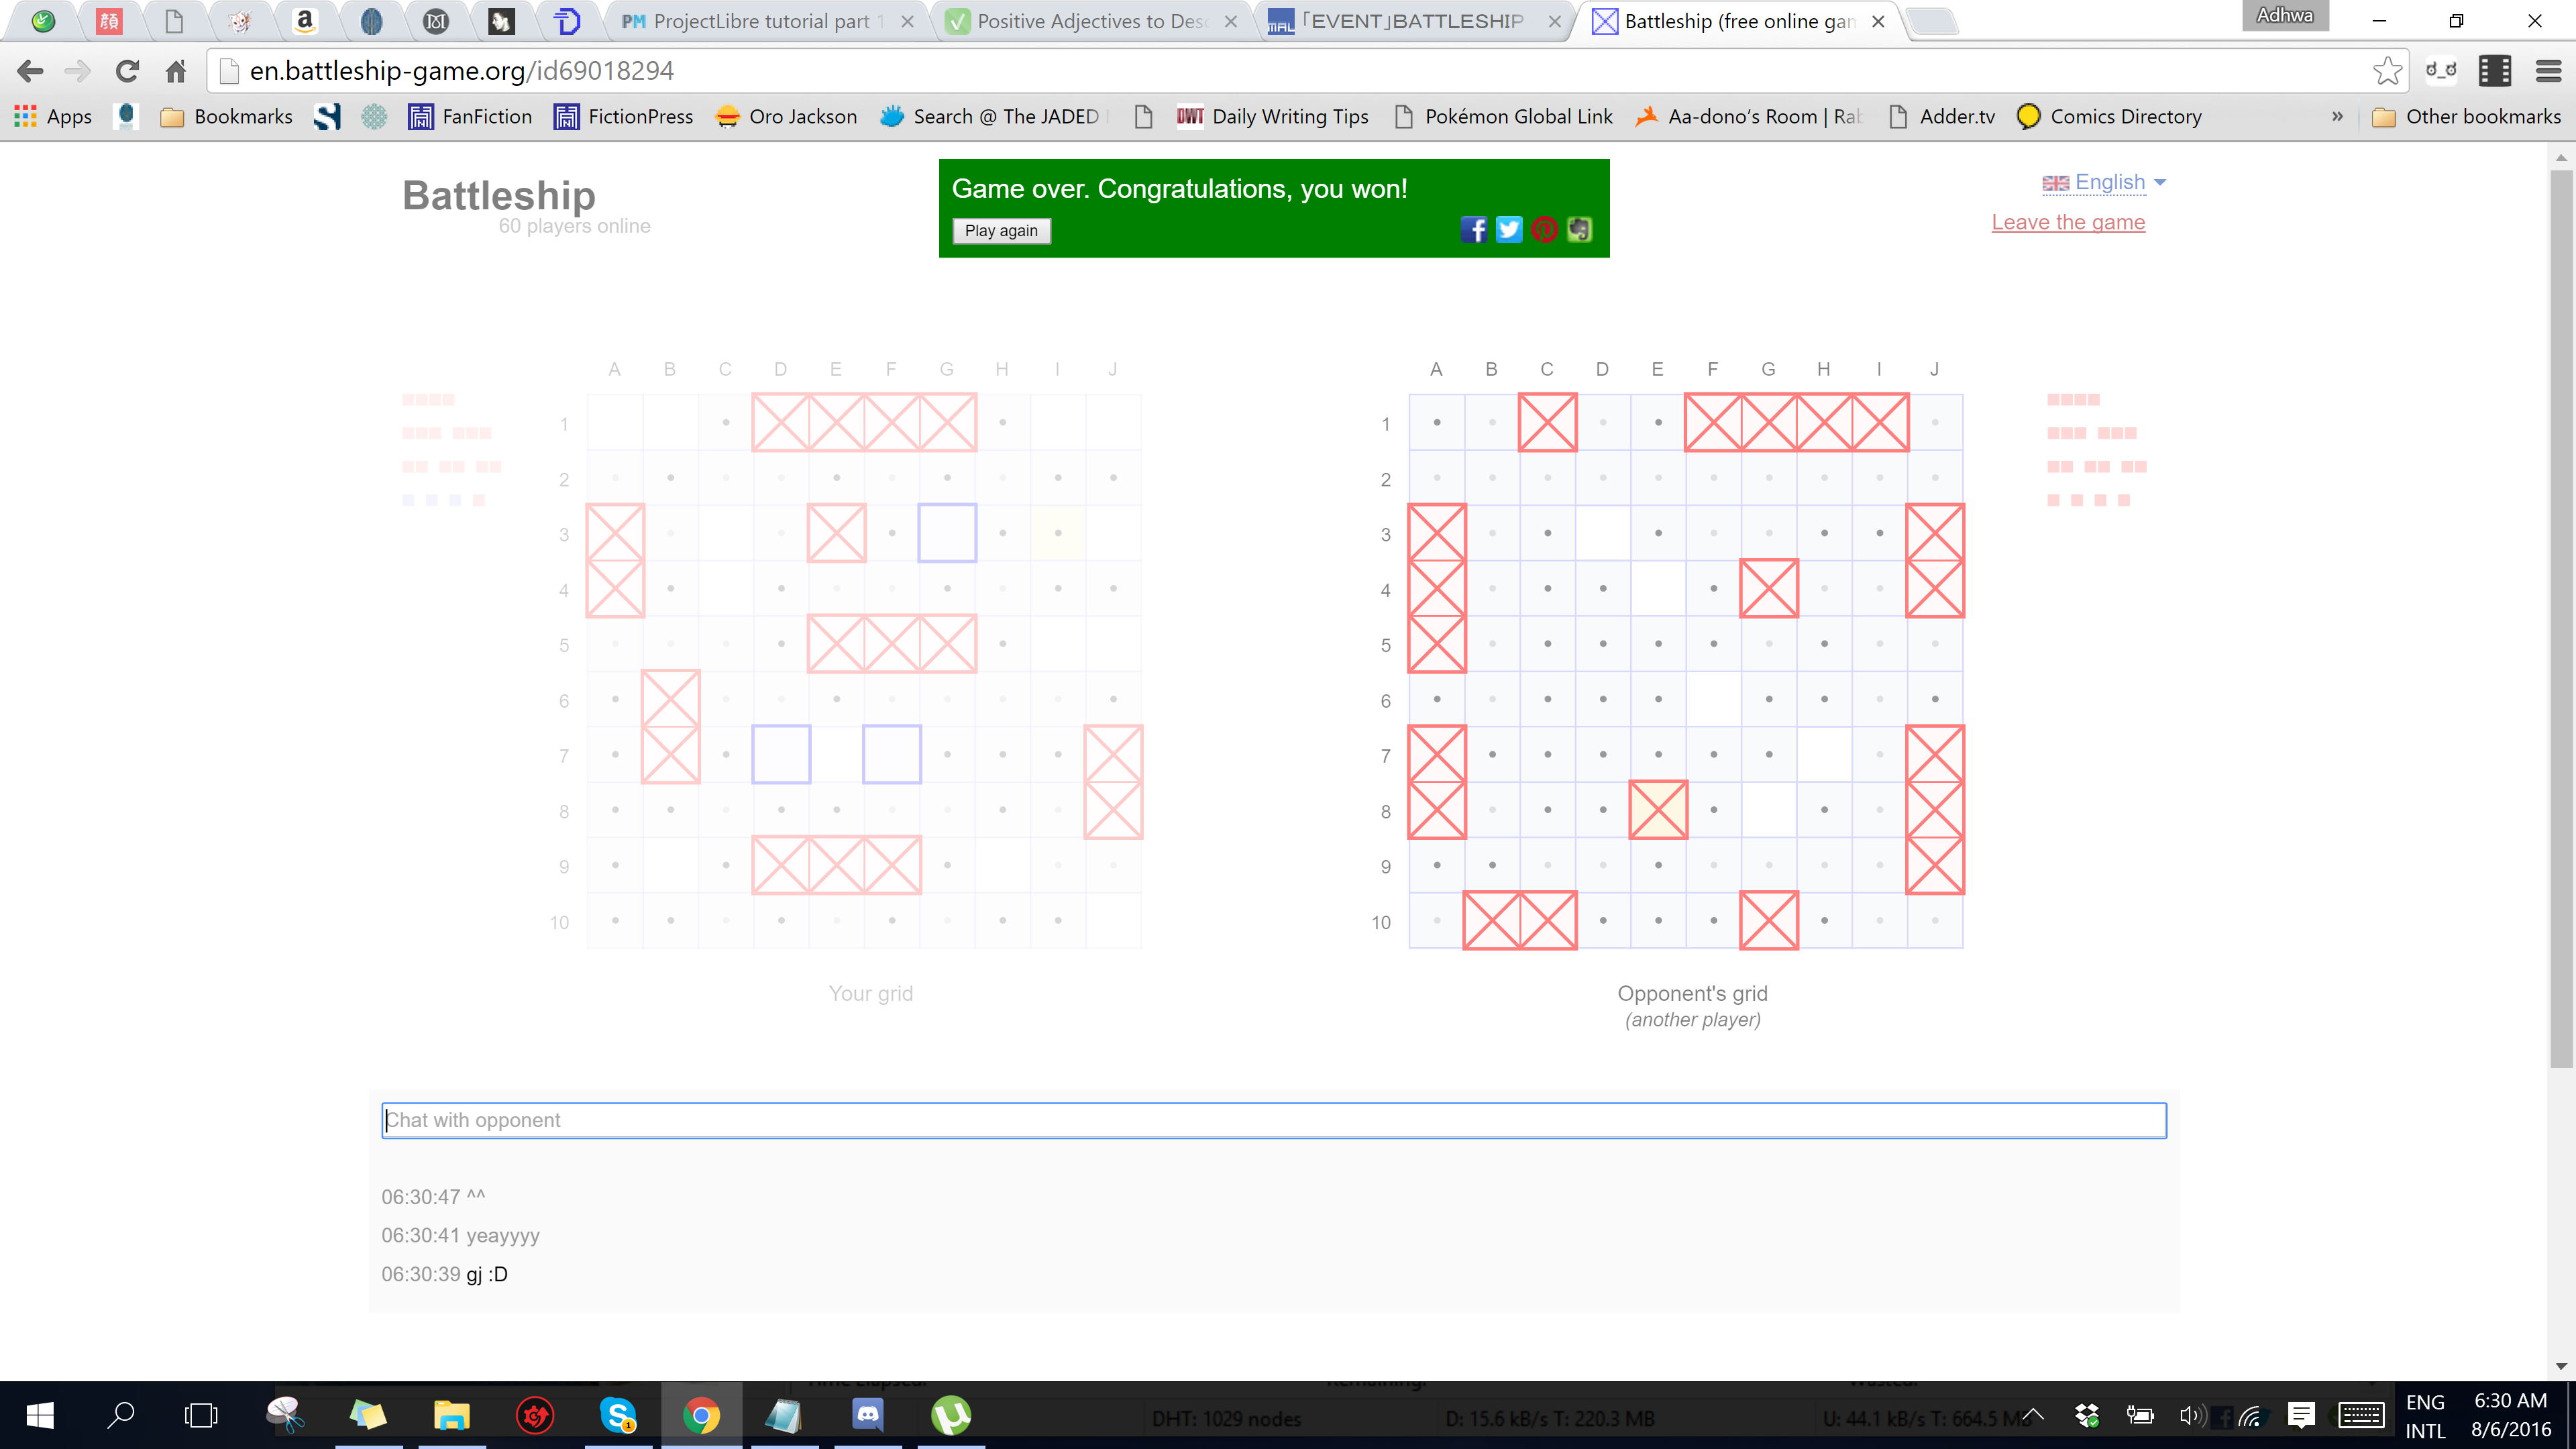Image resolution: width=2576 pixels, height=1449 pixels.
Task: Click the Play again button
Action: (1001, 231)
